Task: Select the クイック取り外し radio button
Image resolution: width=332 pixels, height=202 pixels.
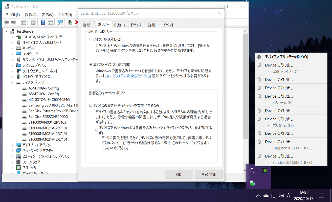Action: (x=91, y=39)
